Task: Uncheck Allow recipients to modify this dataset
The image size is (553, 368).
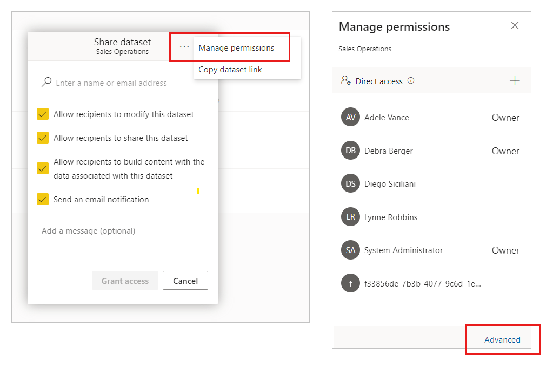Action: point(43,114)
